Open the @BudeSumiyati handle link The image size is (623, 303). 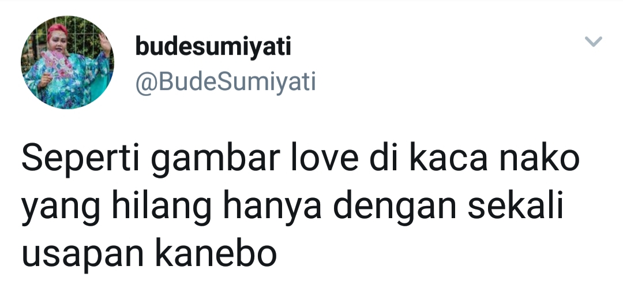click(226, 83)
